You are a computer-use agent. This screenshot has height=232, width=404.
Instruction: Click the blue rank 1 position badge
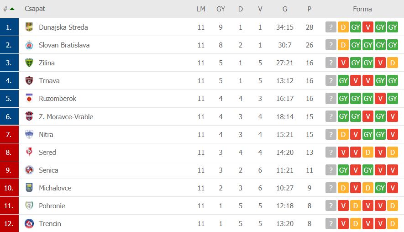(9, 27)
